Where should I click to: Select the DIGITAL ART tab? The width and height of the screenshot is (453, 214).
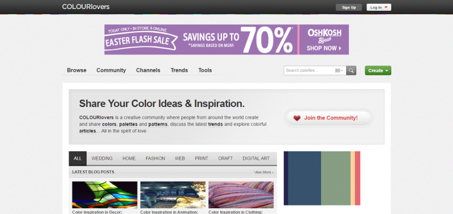click(256, 159)
